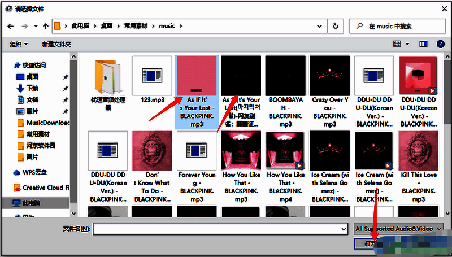Select As If It's Your Last BLACKPINK.mp3
The height and width of the screenshot is (257, 452).
[197, 92]
